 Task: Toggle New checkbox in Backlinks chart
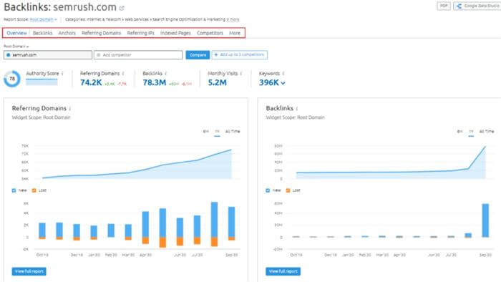pos(268,190)
